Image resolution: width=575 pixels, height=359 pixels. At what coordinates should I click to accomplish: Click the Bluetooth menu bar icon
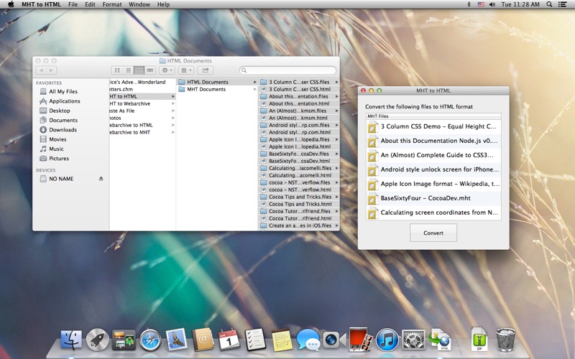[x=469, y=4]
